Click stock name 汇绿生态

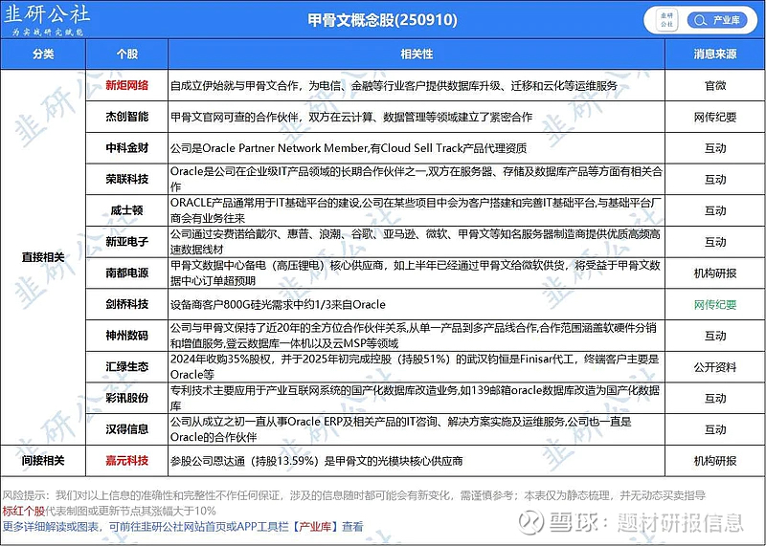(127, 366)
